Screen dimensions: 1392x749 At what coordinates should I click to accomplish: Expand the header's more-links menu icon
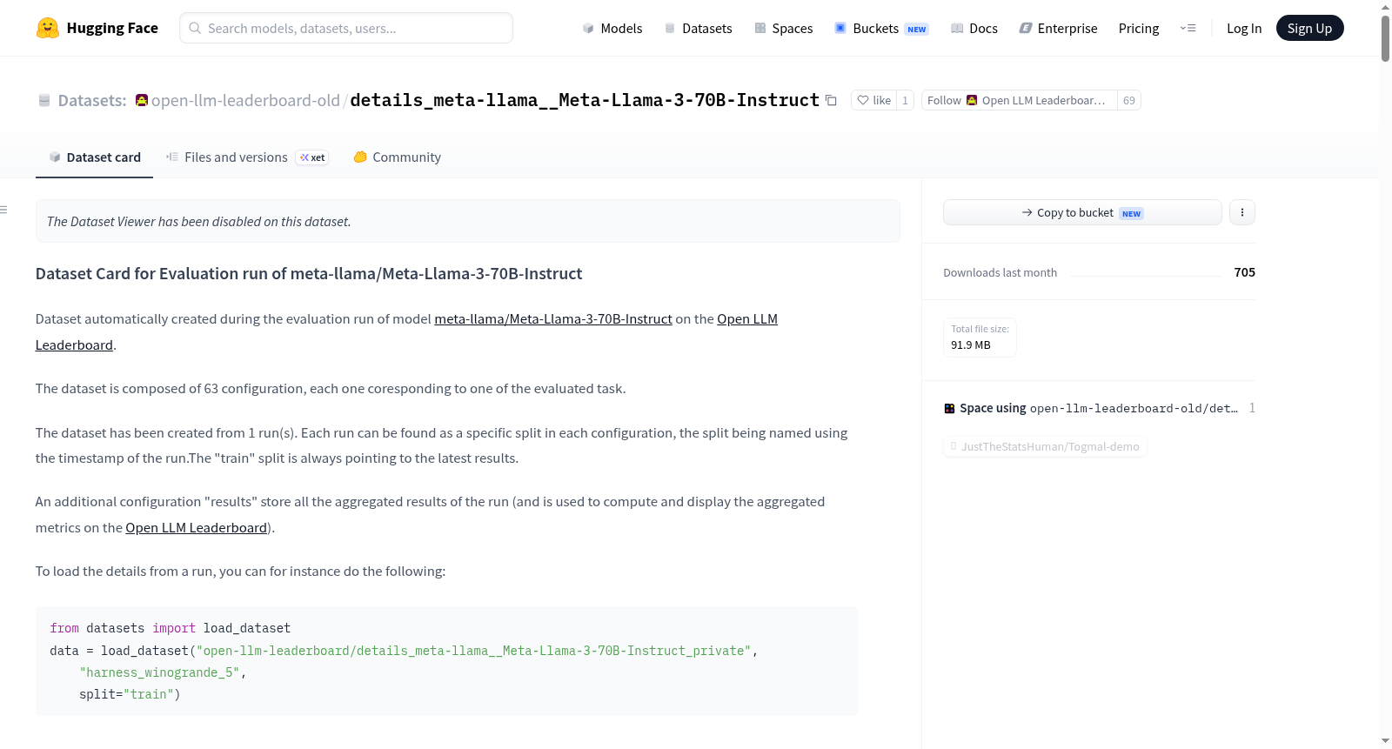[1188, 29]
